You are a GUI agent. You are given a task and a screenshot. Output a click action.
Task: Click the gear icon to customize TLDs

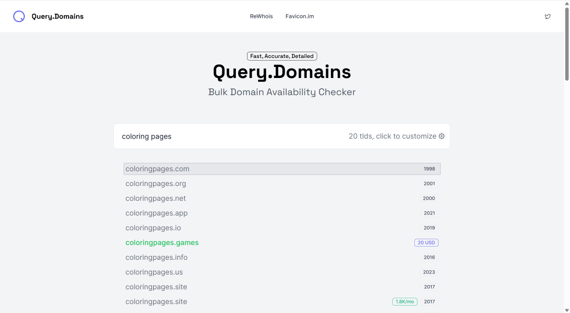[441, 136]
